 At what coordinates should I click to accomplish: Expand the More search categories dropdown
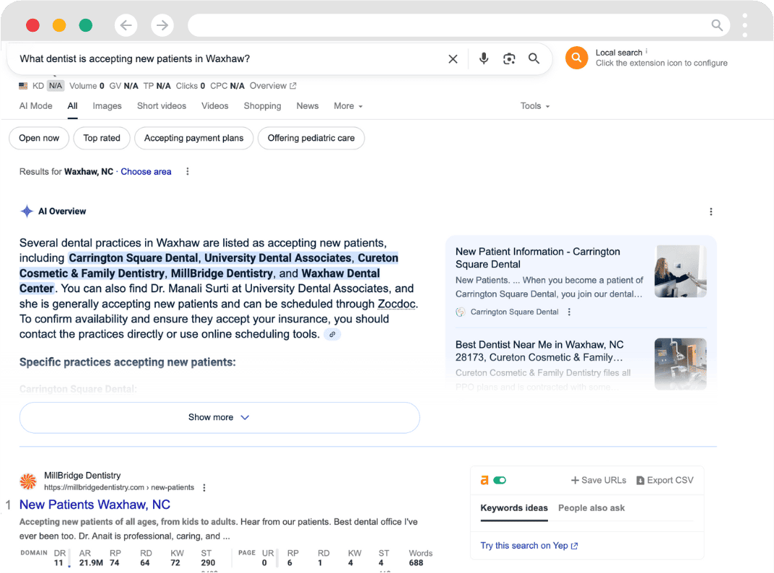tap(348, 106)
